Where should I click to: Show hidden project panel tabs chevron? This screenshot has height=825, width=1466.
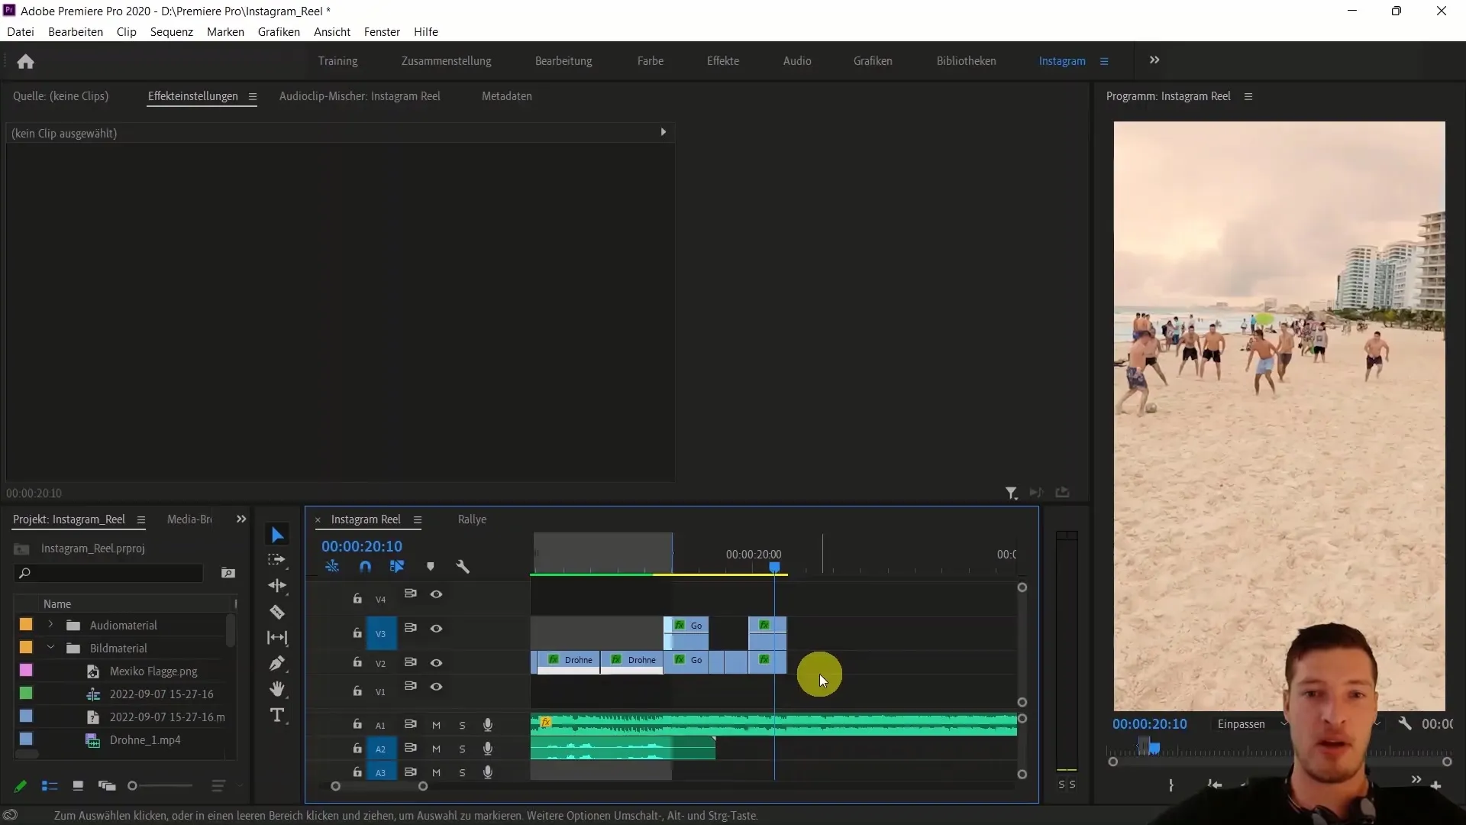tap(241, 519)
